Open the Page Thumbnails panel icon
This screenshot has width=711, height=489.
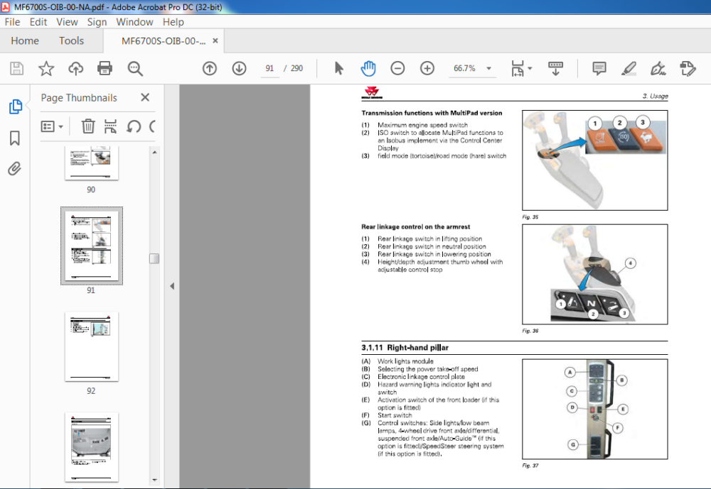pos(16,106)
